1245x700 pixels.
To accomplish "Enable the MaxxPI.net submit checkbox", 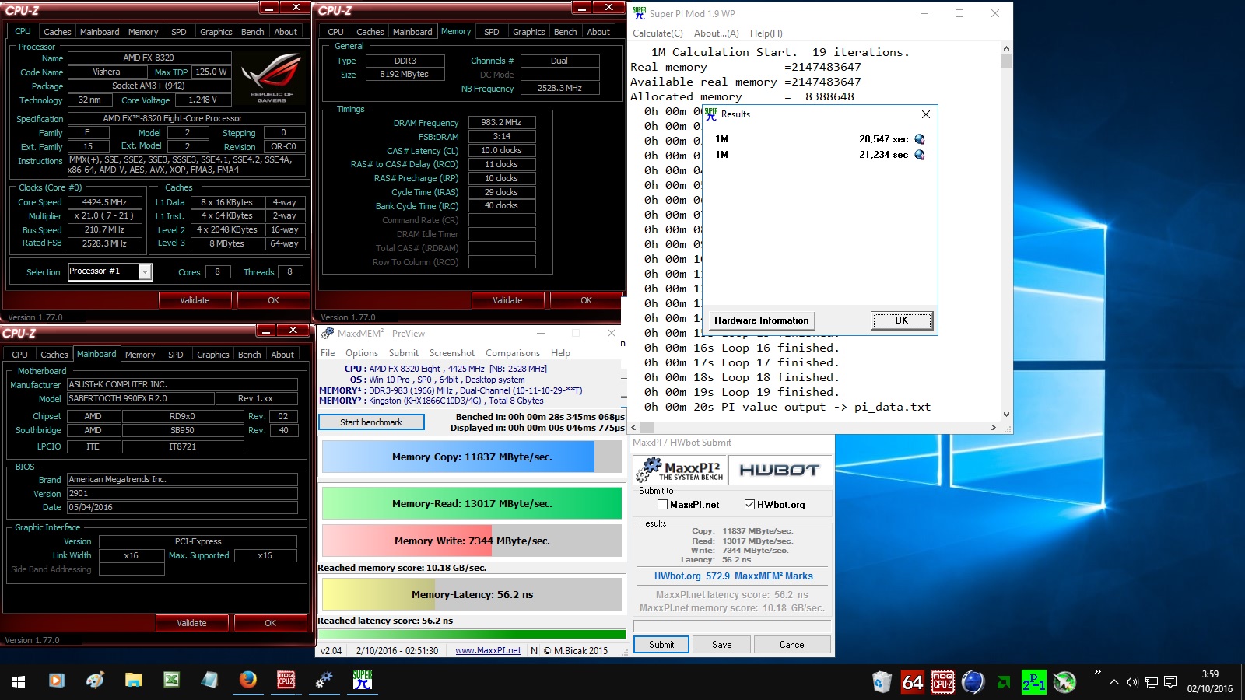I will tap(663, 505).
